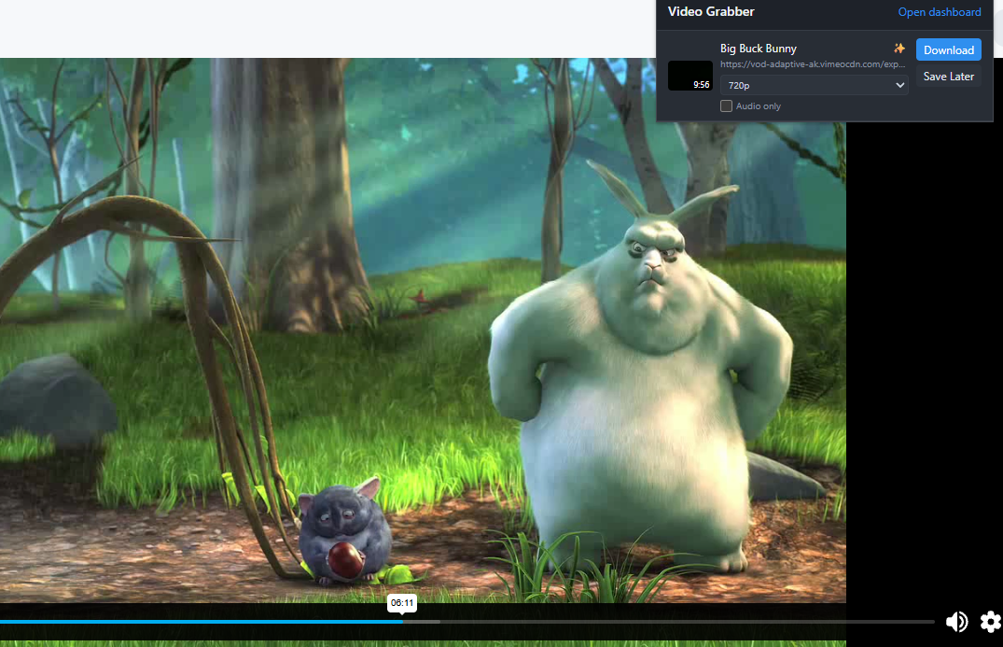Screen dimensions: 1003x647
Task: Mute the video with the speaker icon
Action: coord(956,622)
